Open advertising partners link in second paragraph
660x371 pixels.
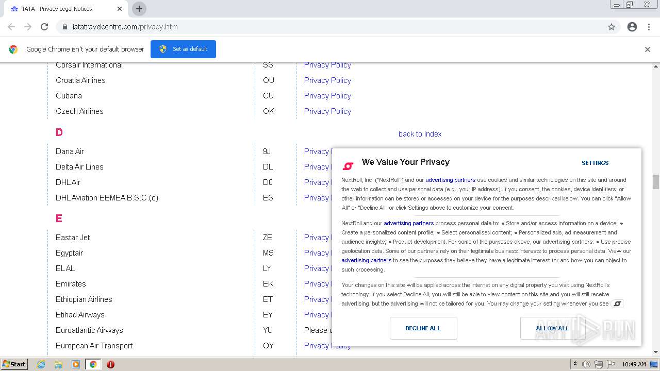[x=408, y=223]
